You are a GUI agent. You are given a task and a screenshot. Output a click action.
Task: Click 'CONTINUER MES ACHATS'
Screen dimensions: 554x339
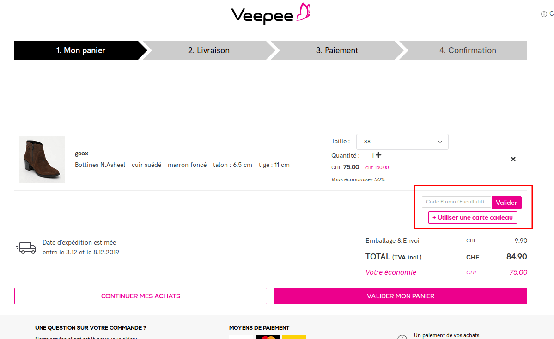click(140, 296)
